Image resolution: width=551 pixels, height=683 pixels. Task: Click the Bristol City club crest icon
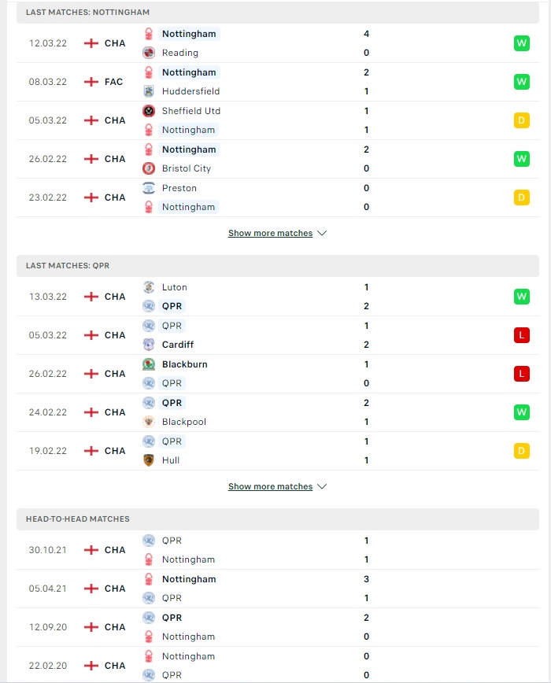[149, 168]
